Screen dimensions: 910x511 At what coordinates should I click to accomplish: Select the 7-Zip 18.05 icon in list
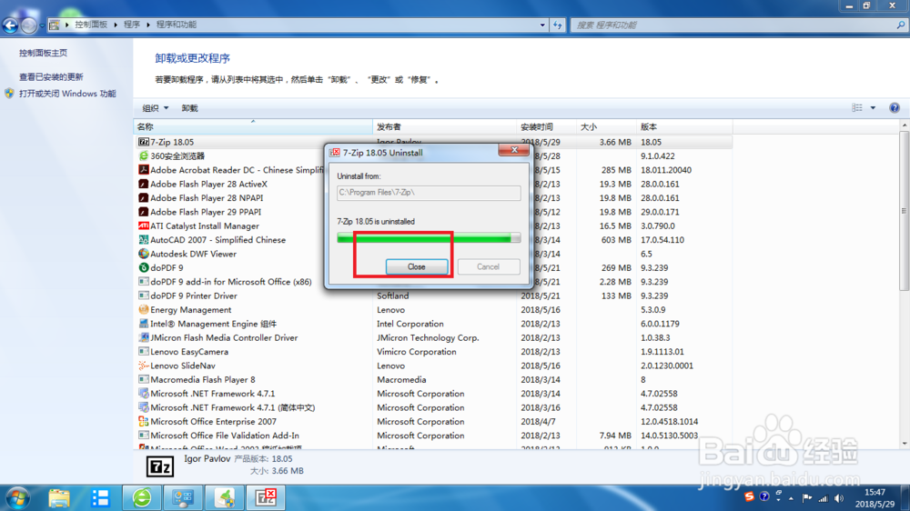[144, 142]
